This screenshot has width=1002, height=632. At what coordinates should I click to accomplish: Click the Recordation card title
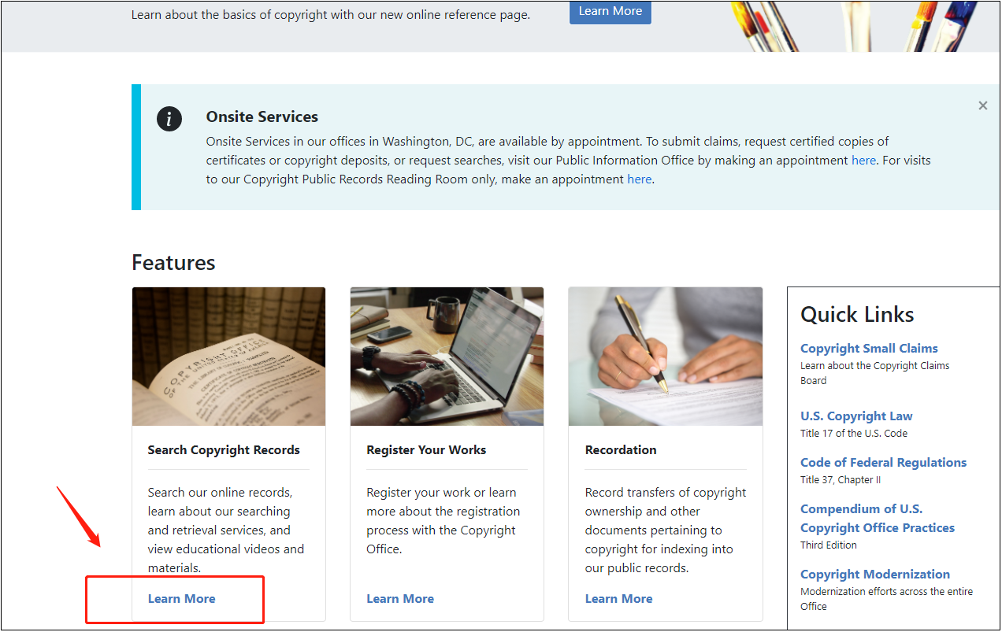point(621,450)
